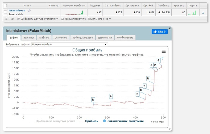The height and width of the screenshot is (134, 210).
Task: Click the Общая прибыль chart title
Action: coord(87,50)
